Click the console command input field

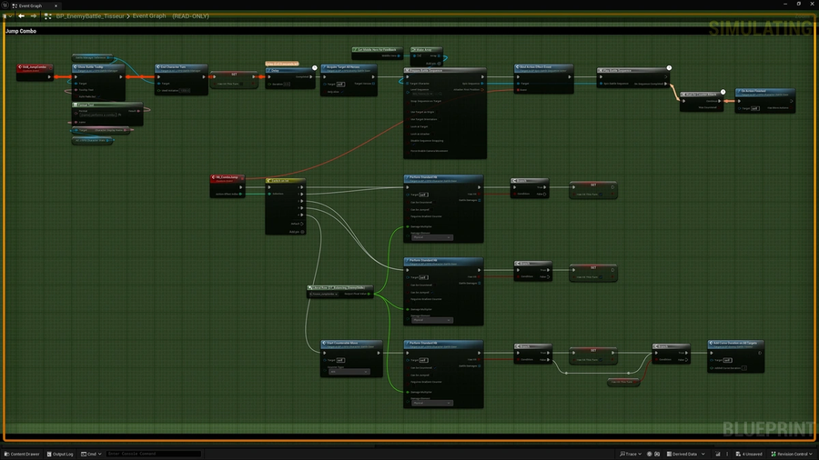click(153, 454)
